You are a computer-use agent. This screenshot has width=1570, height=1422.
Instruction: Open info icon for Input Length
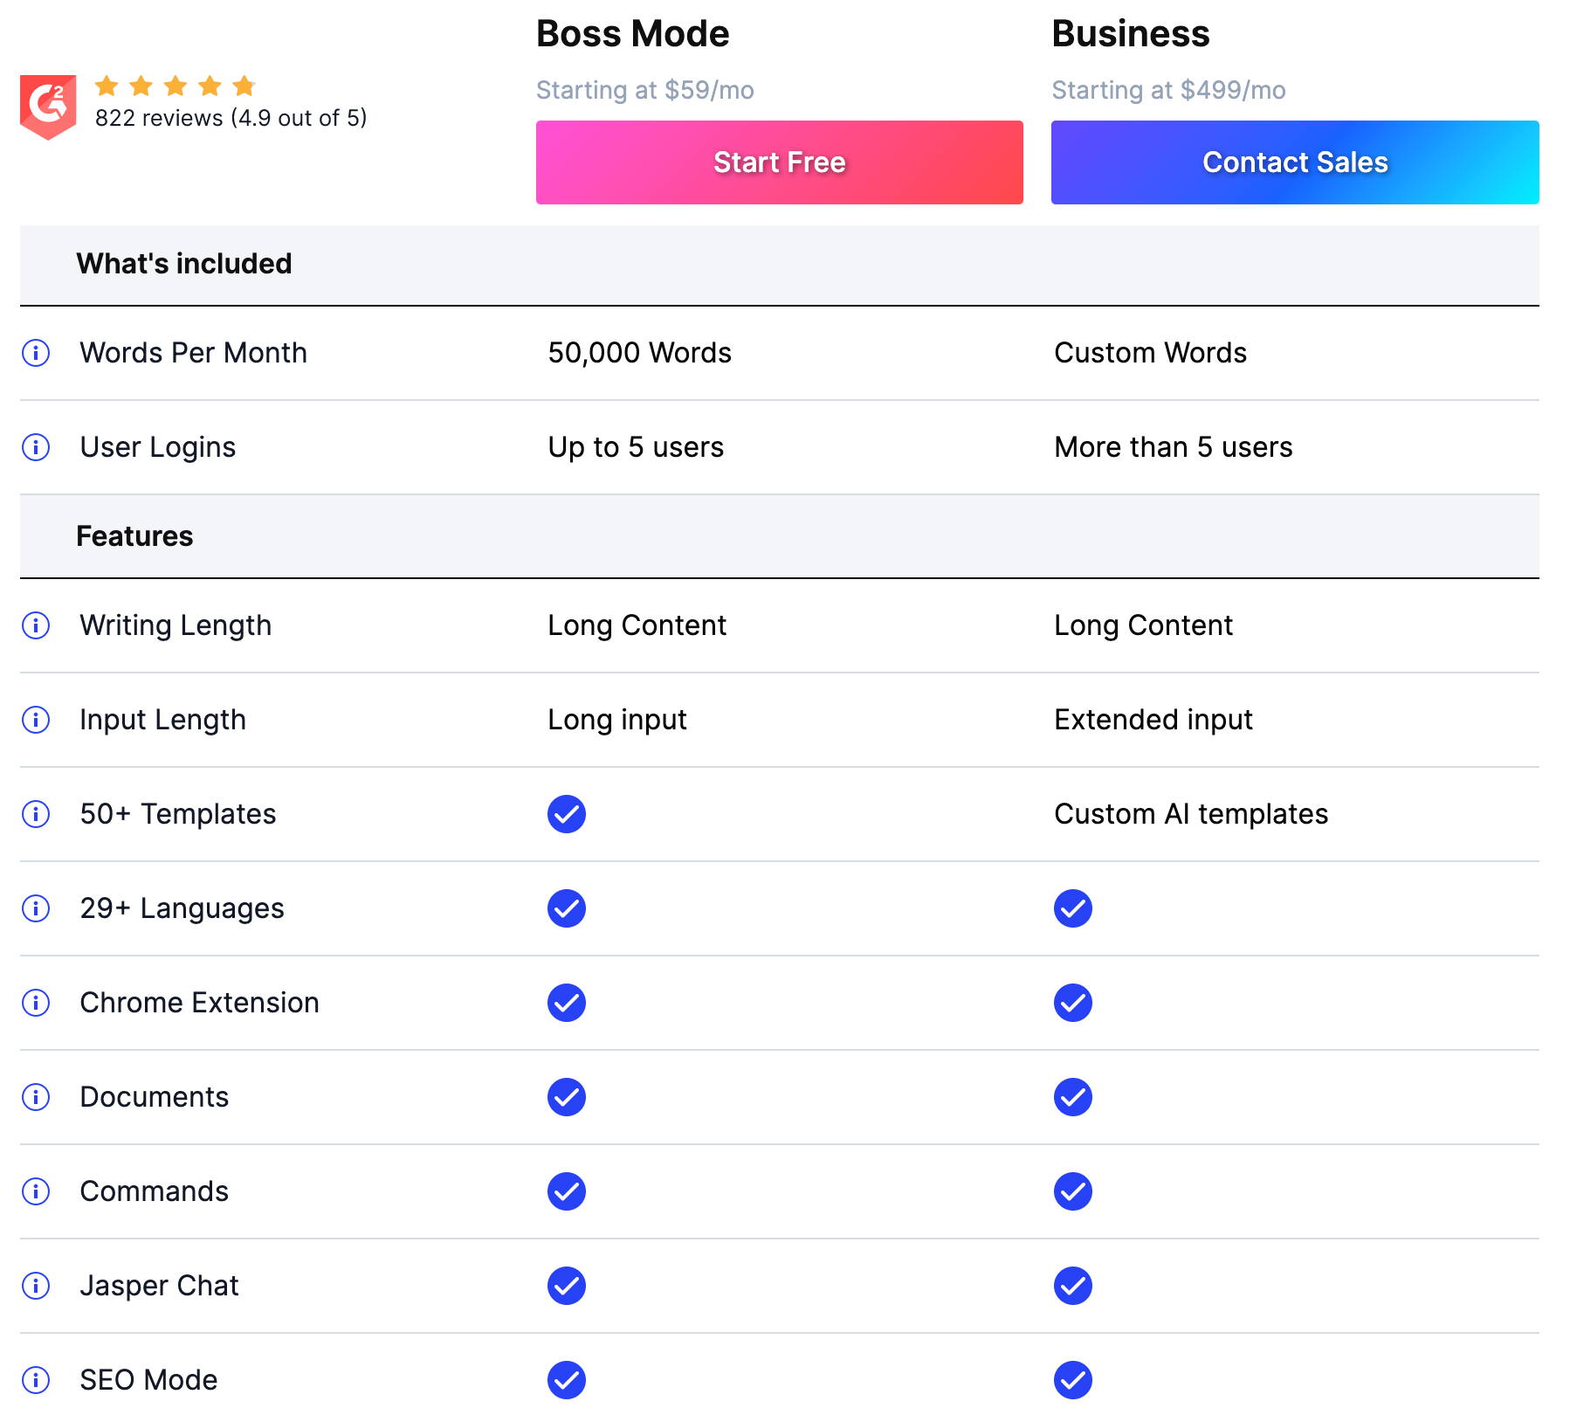[x=36, y=720]
